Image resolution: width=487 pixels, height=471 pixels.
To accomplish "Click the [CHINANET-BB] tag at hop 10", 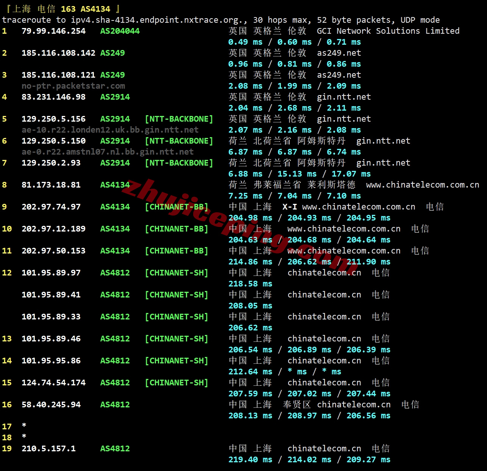I will tap(176, 229).
